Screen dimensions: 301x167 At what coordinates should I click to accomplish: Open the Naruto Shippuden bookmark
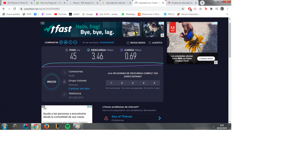click(x=188, y=14)
